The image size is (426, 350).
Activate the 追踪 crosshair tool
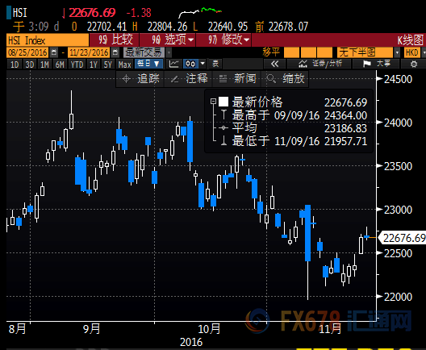(x=140, y=79)
